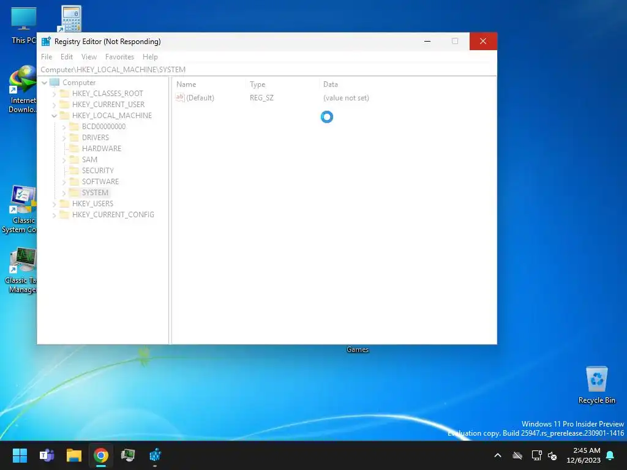
Task: Expand the BCD00000000 key
Action: click(x=64, y=127)
